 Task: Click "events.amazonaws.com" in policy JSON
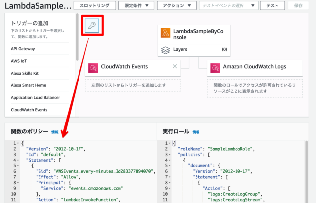(96, 188)
